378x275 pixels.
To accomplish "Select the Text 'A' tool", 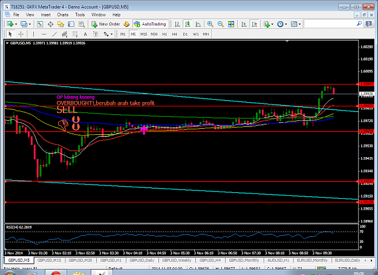I will pos(85,34).
